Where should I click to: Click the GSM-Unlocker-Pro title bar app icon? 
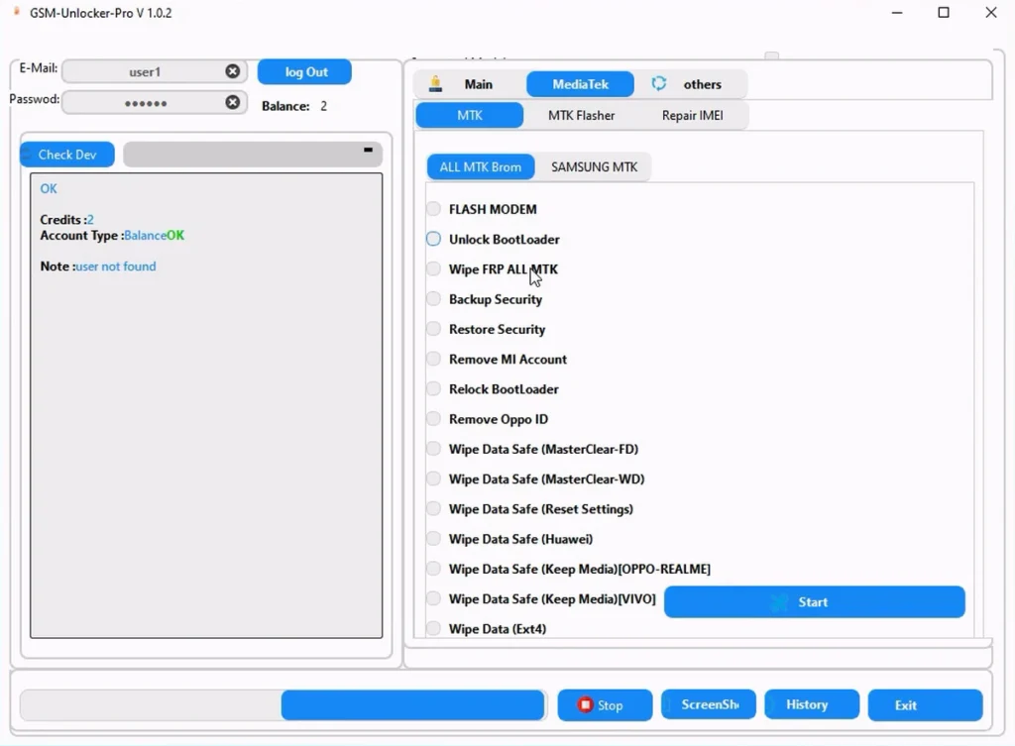(x=16, y=13)
